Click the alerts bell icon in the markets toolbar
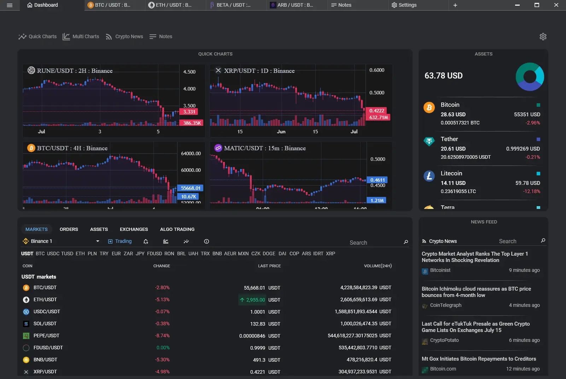This screenshot has width=566, height=379. [146, 241]
